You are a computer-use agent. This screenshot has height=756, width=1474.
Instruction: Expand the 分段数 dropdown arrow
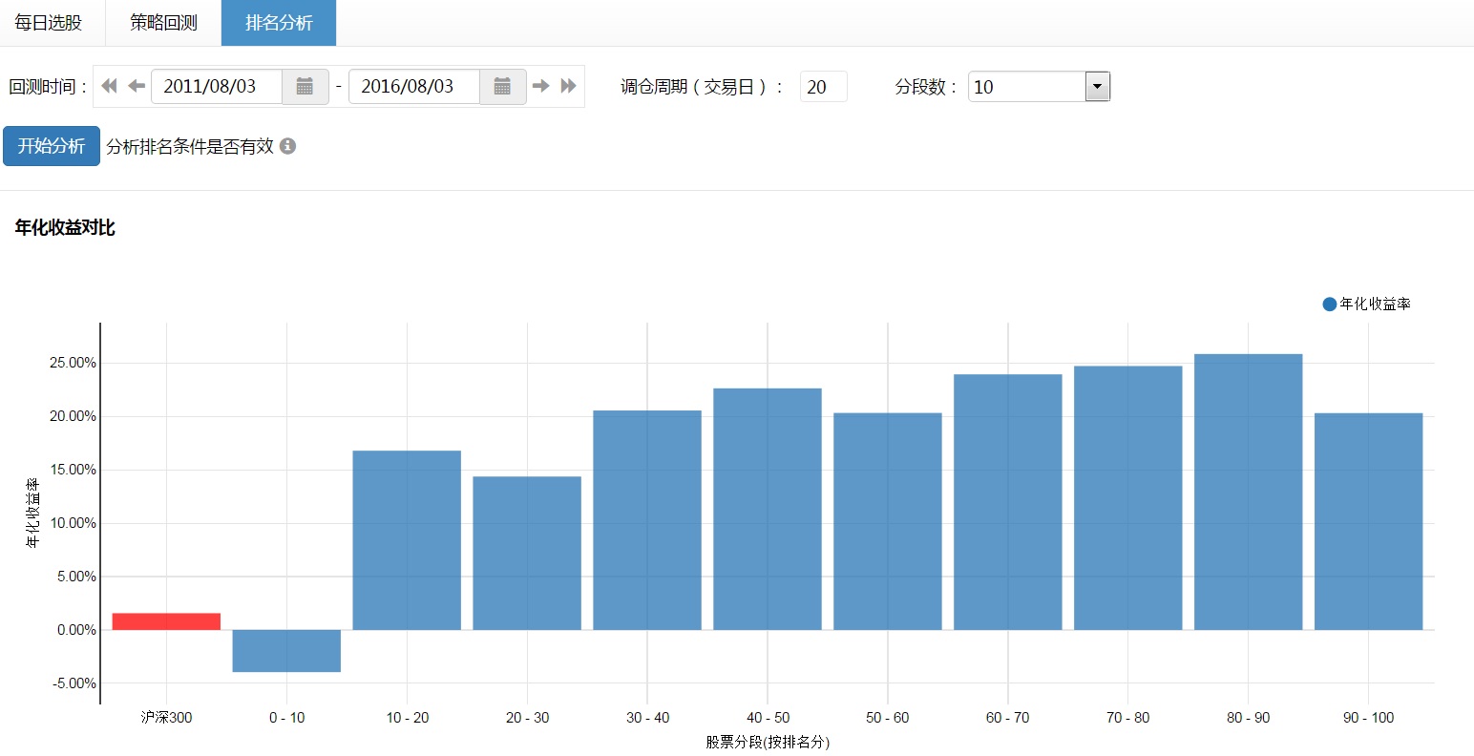click(1097, 87)
